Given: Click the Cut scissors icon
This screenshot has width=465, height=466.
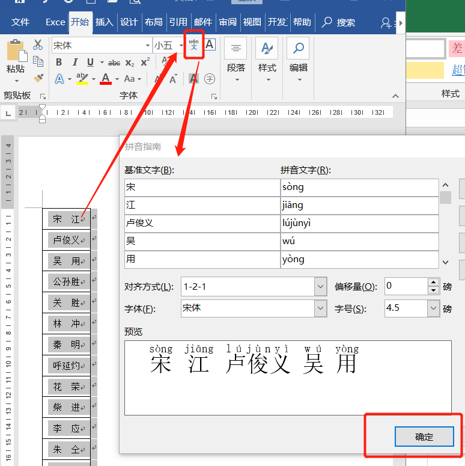Looking at the screenshot, I should tap(38, 44).
